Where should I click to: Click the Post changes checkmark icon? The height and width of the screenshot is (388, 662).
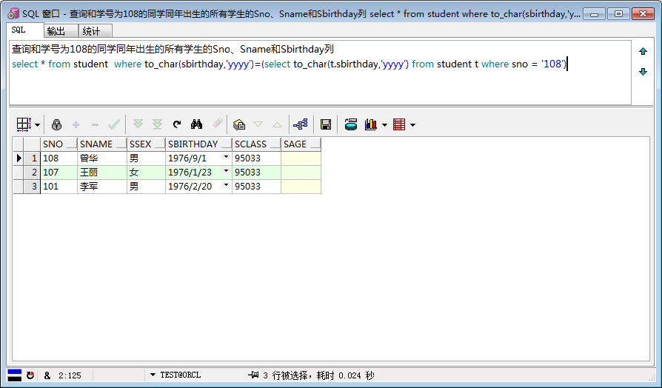point(114,124)
